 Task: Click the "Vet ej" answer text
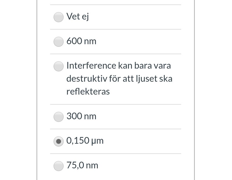[x=77, y=17]
